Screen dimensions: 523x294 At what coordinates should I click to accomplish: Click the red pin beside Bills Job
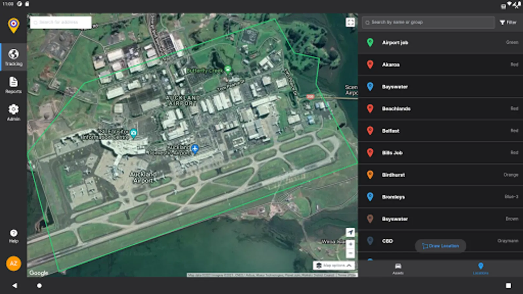click(x=370, y=153)
